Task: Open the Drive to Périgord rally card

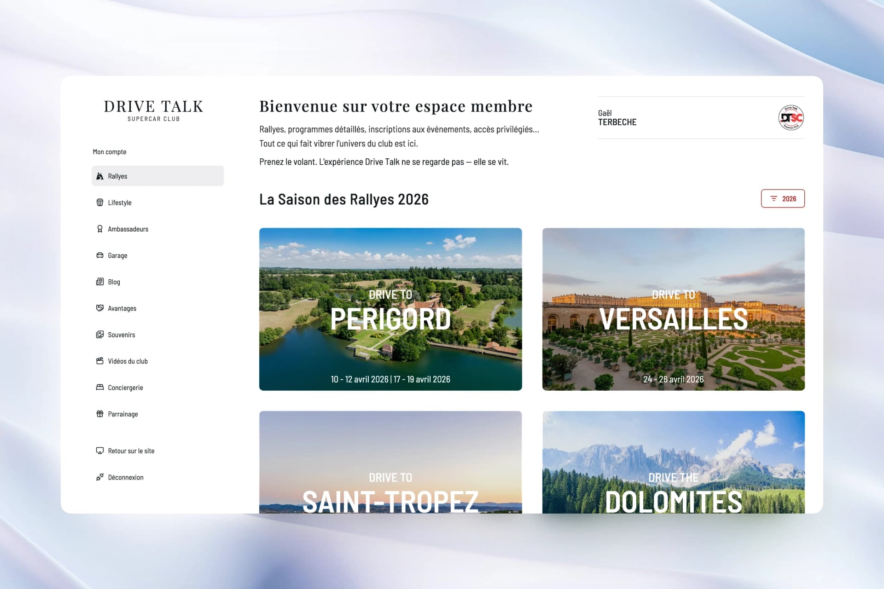Action: tap(390, 309)
